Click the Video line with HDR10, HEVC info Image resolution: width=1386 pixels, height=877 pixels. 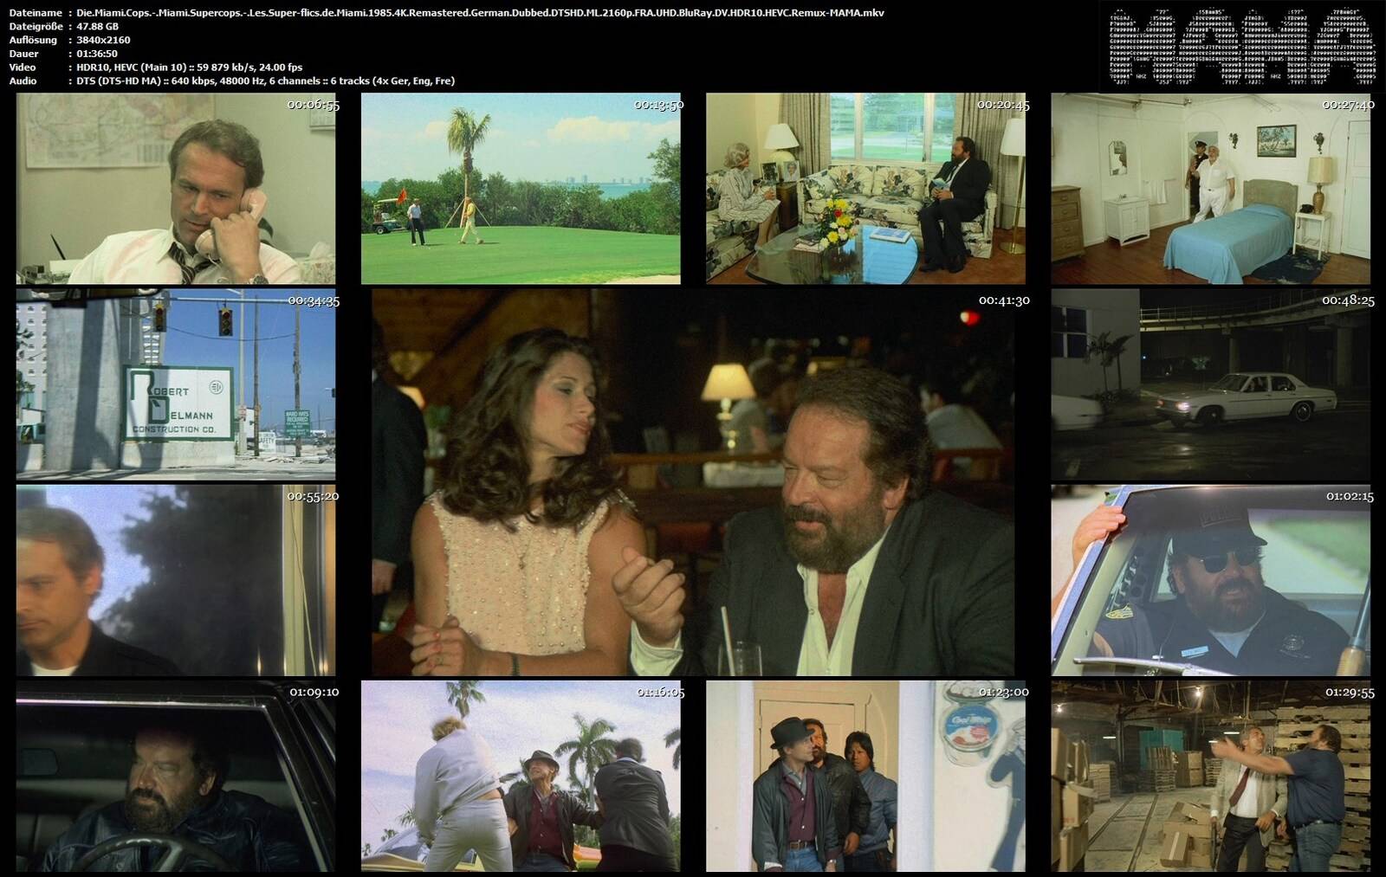click(190, 68)
